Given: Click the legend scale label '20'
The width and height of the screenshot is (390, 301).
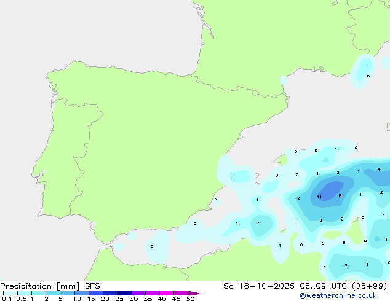Looking at the screenshot, I should pos(105,299).
